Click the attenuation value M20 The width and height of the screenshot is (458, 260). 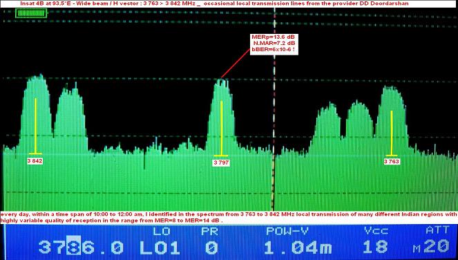[432, 247]
